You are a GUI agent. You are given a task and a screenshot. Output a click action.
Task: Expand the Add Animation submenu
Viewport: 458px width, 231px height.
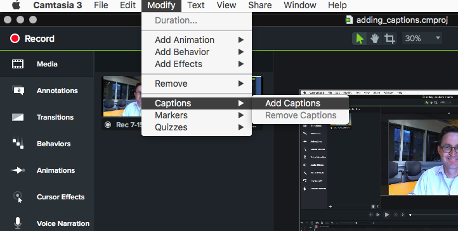(197, 40)
